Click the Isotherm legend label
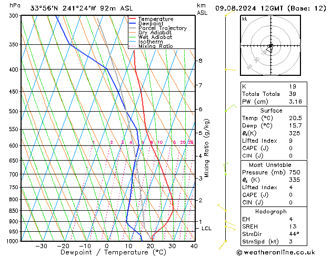Viewport: 331px width, 256px height. coord(151,42)
